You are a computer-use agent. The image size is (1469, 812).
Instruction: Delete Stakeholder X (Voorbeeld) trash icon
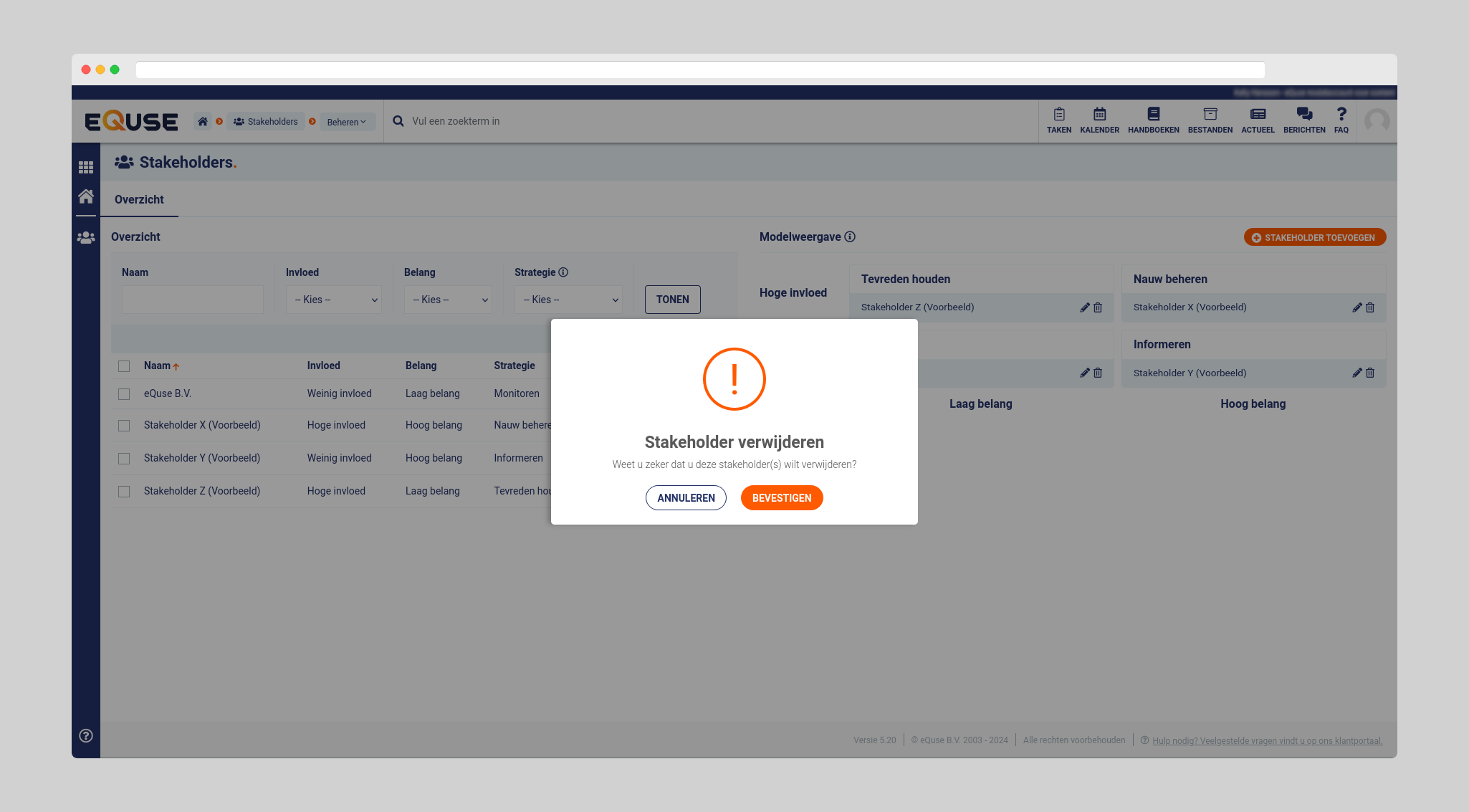pyautogui.click(x=1370, y=307)
